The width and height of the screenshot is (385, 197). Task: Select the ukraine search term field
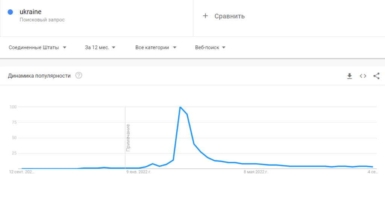pos(97,18)
